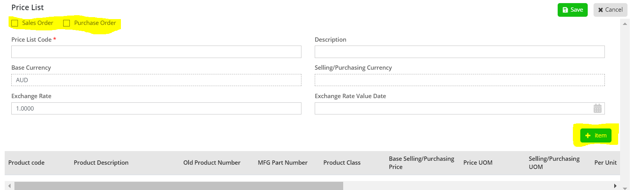Enable the Sales Order checkbox
The height and width of the screenshot is (190, 631).
15,23
